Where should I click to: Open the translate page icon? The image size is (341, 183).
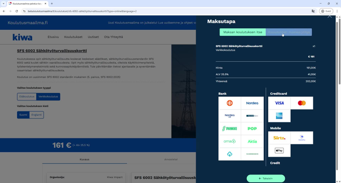click(x=313, y=11)
